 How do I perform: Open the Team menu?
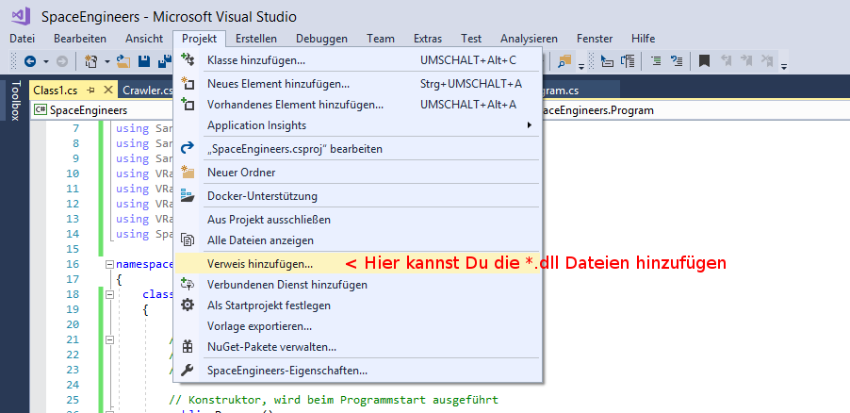[x=381, y=39]
